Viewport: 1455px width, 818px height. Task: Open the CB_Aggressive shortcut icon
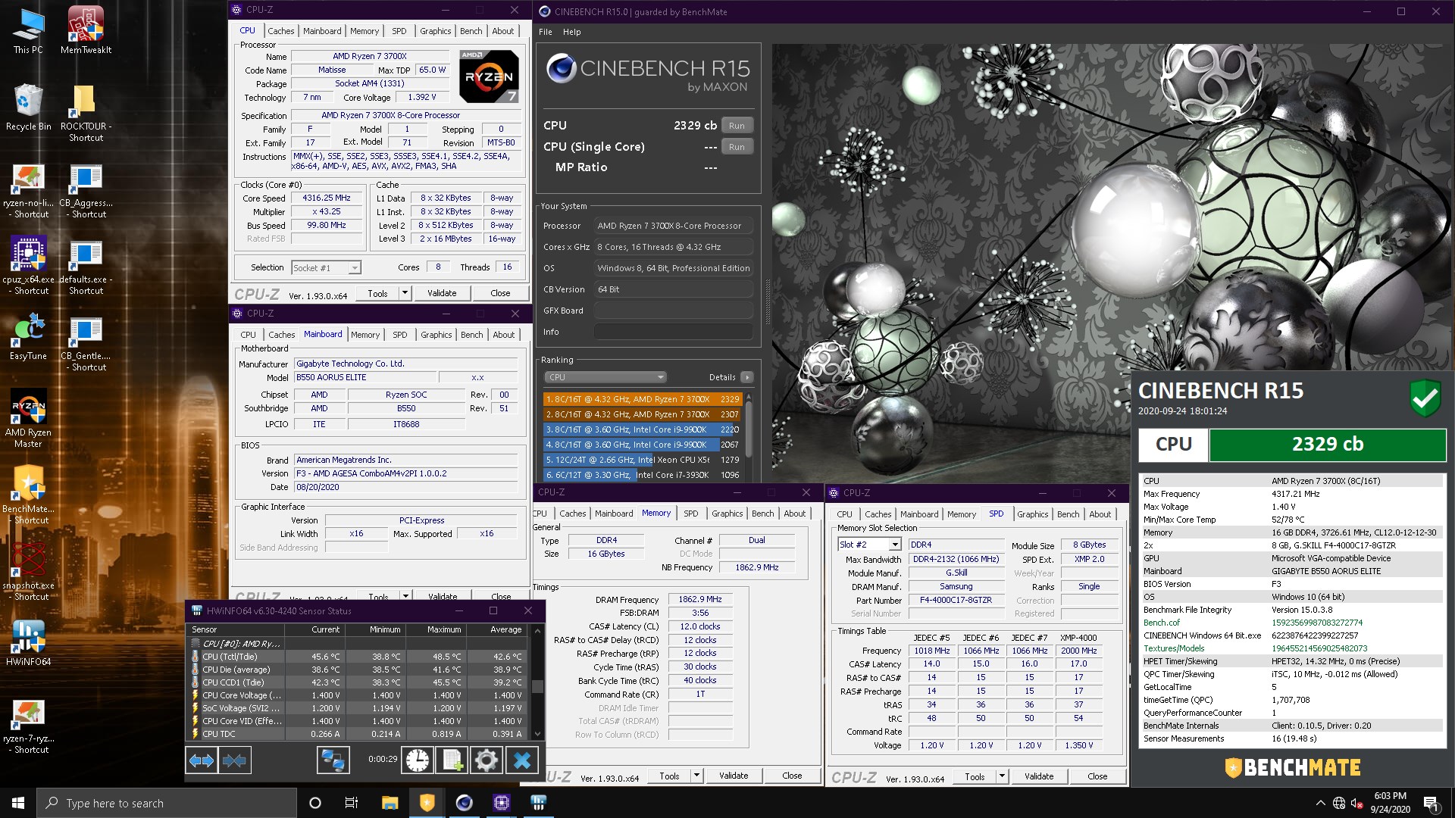pos(86,189)
